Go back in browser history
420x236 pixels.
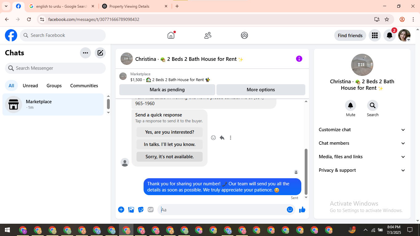tap(7, 19)
